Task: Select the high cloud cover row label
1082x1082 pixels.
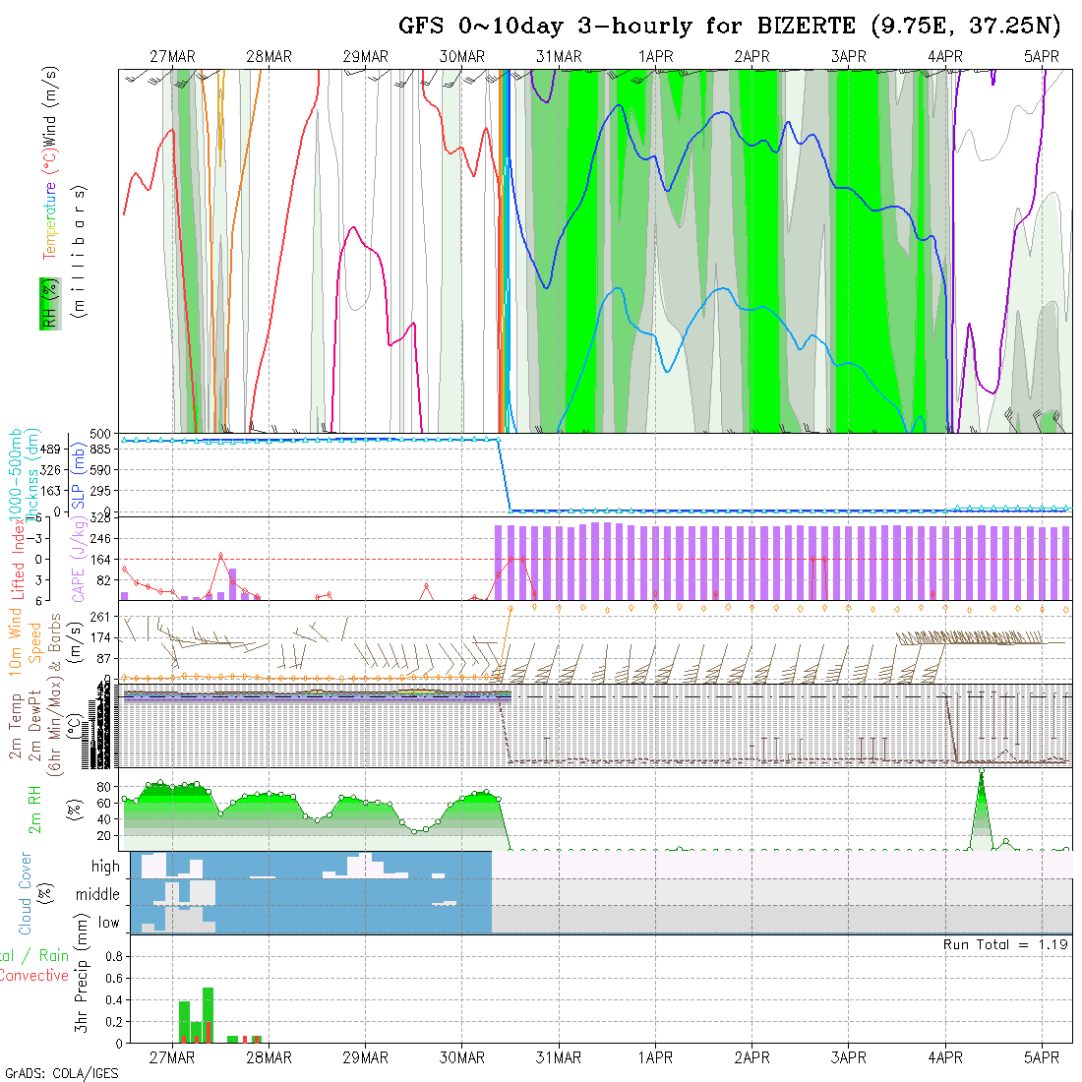Action: tap(105, 867)
